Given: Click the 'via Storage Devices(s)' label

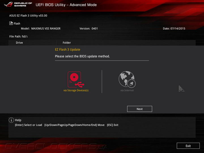Looking at the screenshot, I should click(x=76, y=90).
